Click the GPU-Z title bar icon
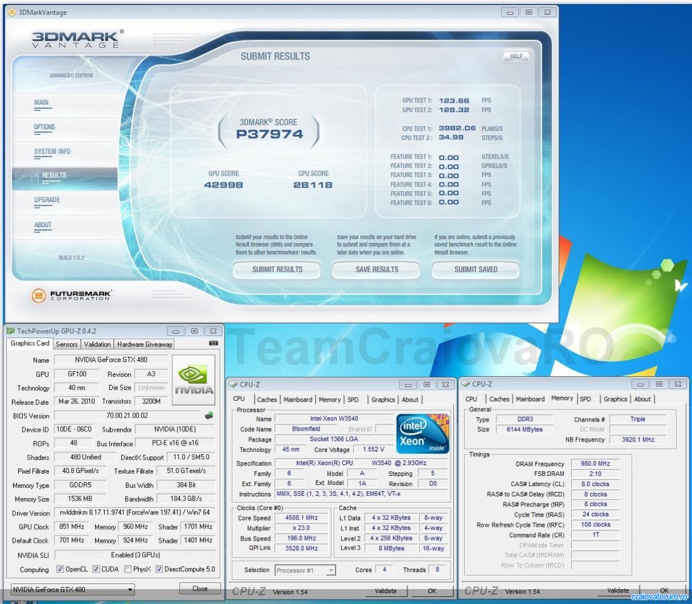Image resolution: width=692 pixels, height=604 pixels. coord(10,331)
